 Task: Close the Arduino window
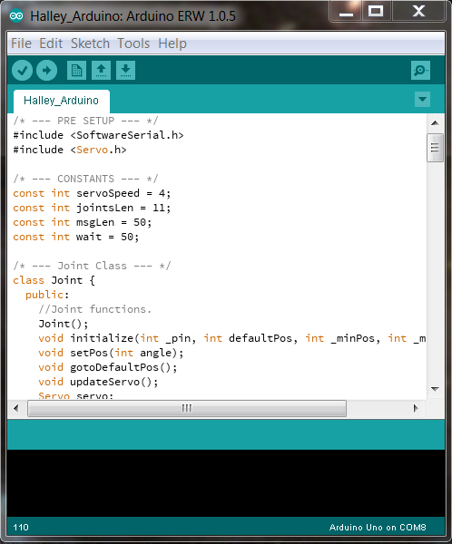click(x=418, y=12)
